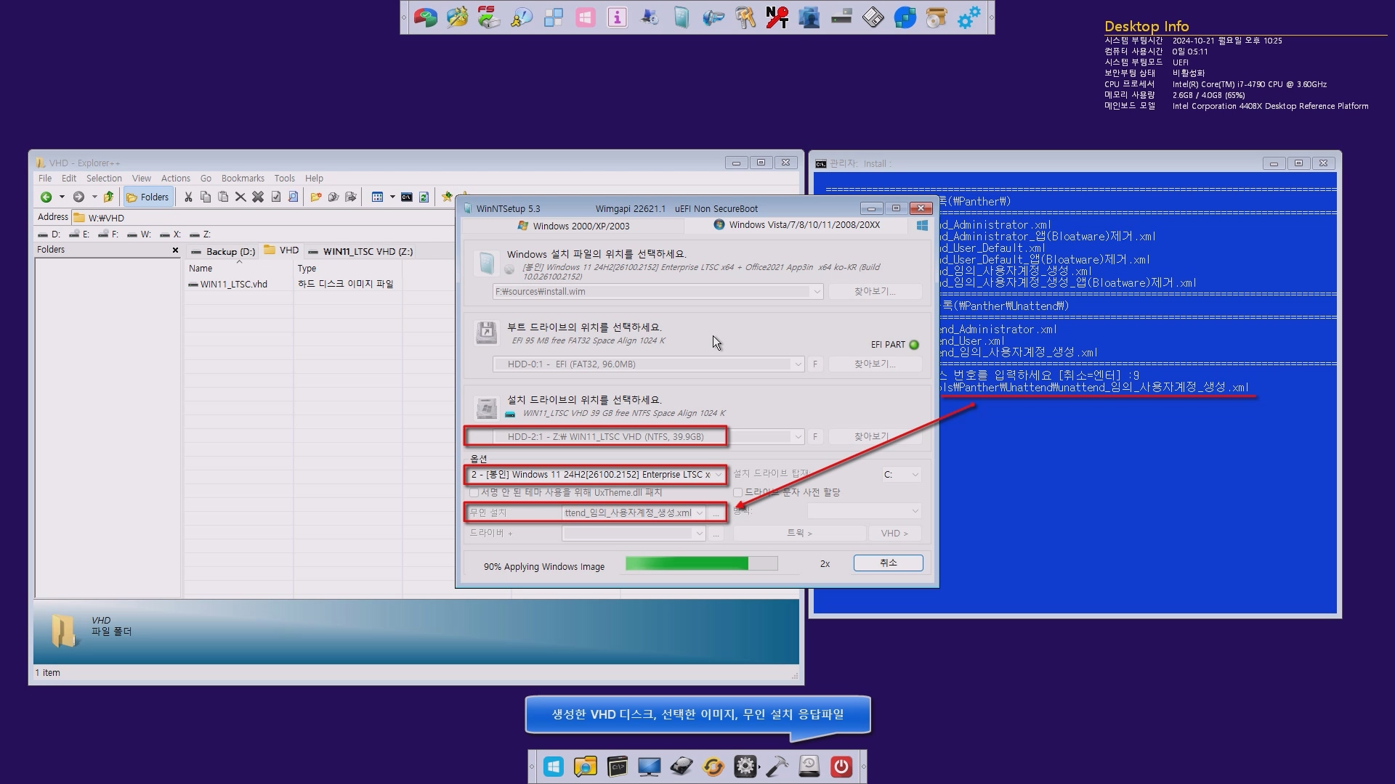Open the mount drive letter C: dropdown
Screen dimensions: 1395x784
click(x=915, y=474)
